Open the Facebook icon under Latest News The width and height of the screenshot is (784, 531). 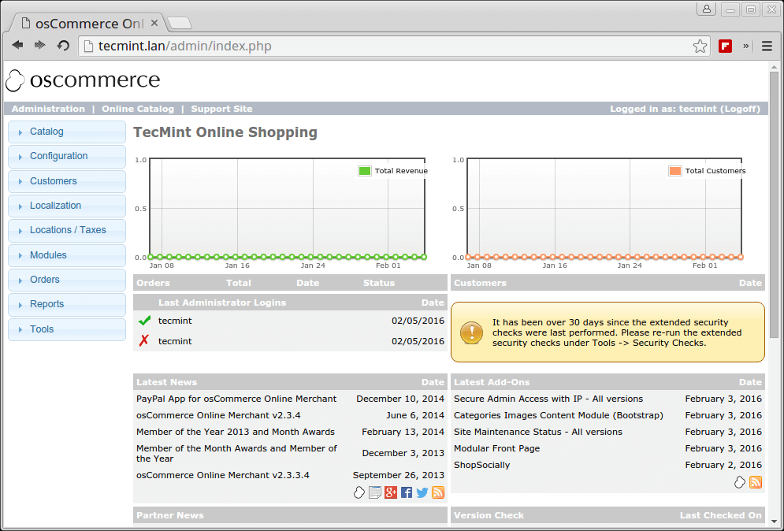[x=407, y=492]
